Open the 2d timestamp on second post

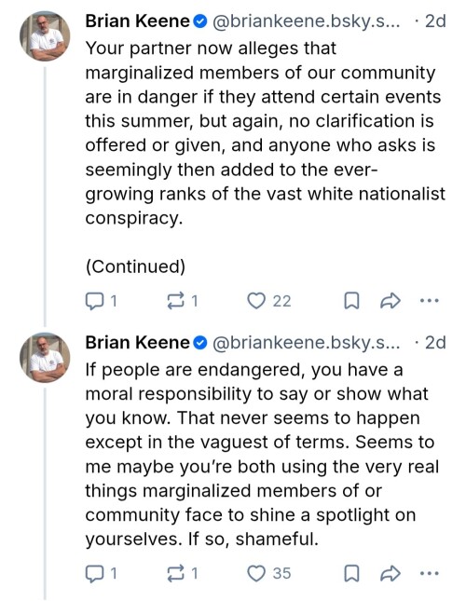[435, 343]
